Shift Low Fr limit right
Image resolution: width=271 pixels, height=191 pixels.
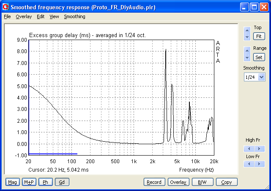[259, 164]
